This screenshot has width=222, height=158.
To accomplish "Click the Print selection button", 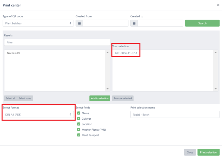I will click(208, 152).
